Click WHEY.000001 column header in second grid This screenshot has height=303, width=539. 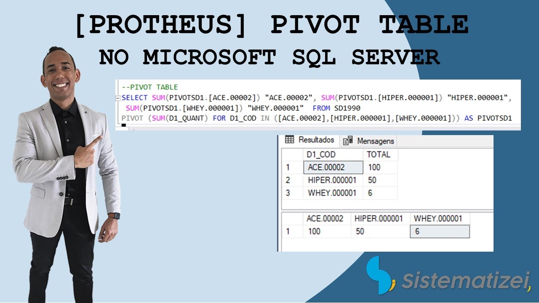pyautogui.click(x=440, y=219)
